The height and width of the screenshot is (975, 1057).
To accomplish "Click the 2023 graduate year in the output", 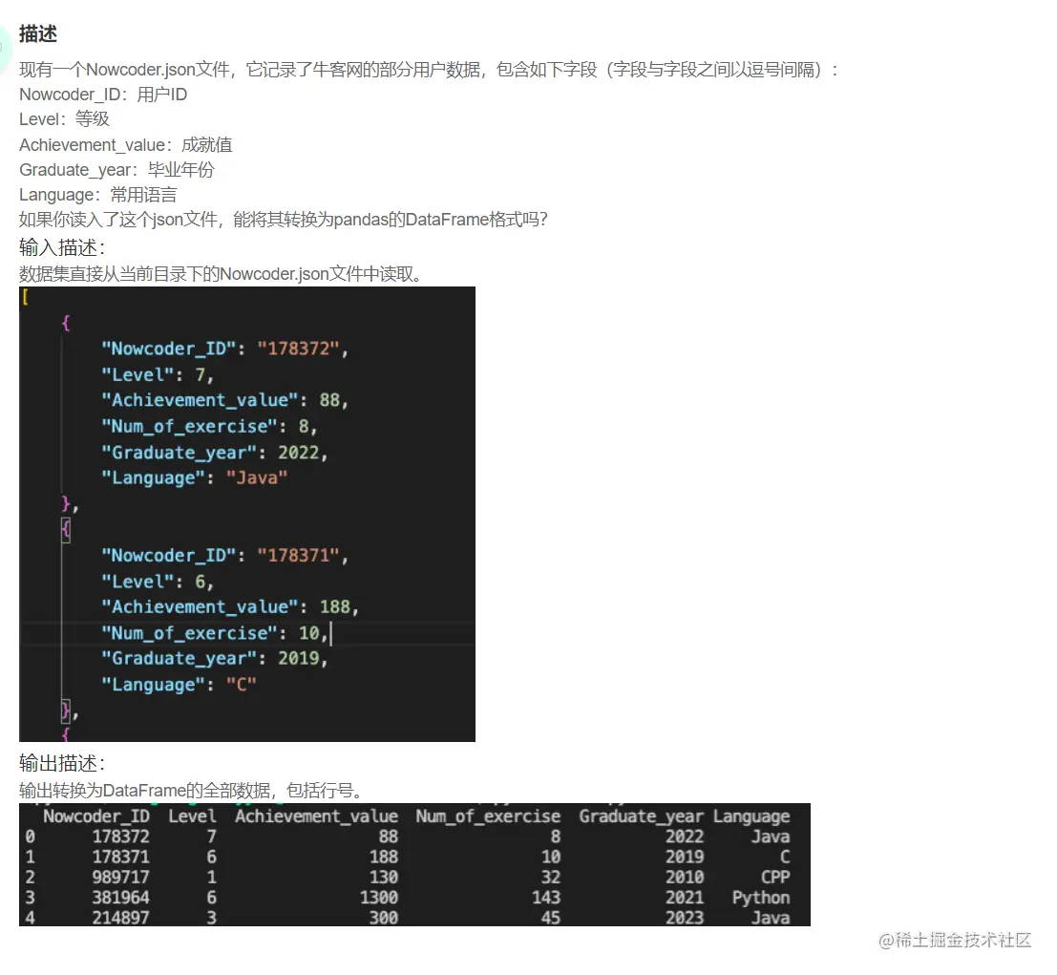I will tap(685, 918).
